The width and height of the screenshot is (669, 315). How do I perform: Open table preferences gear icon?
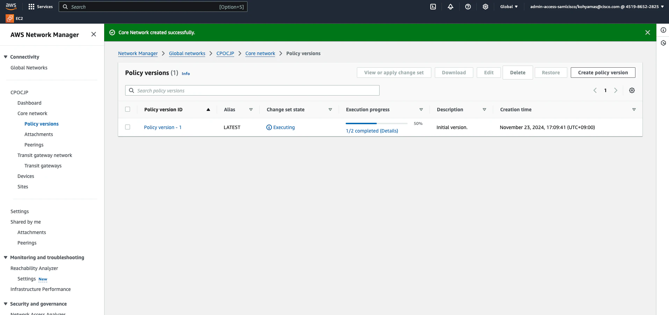tap(632, 90)
